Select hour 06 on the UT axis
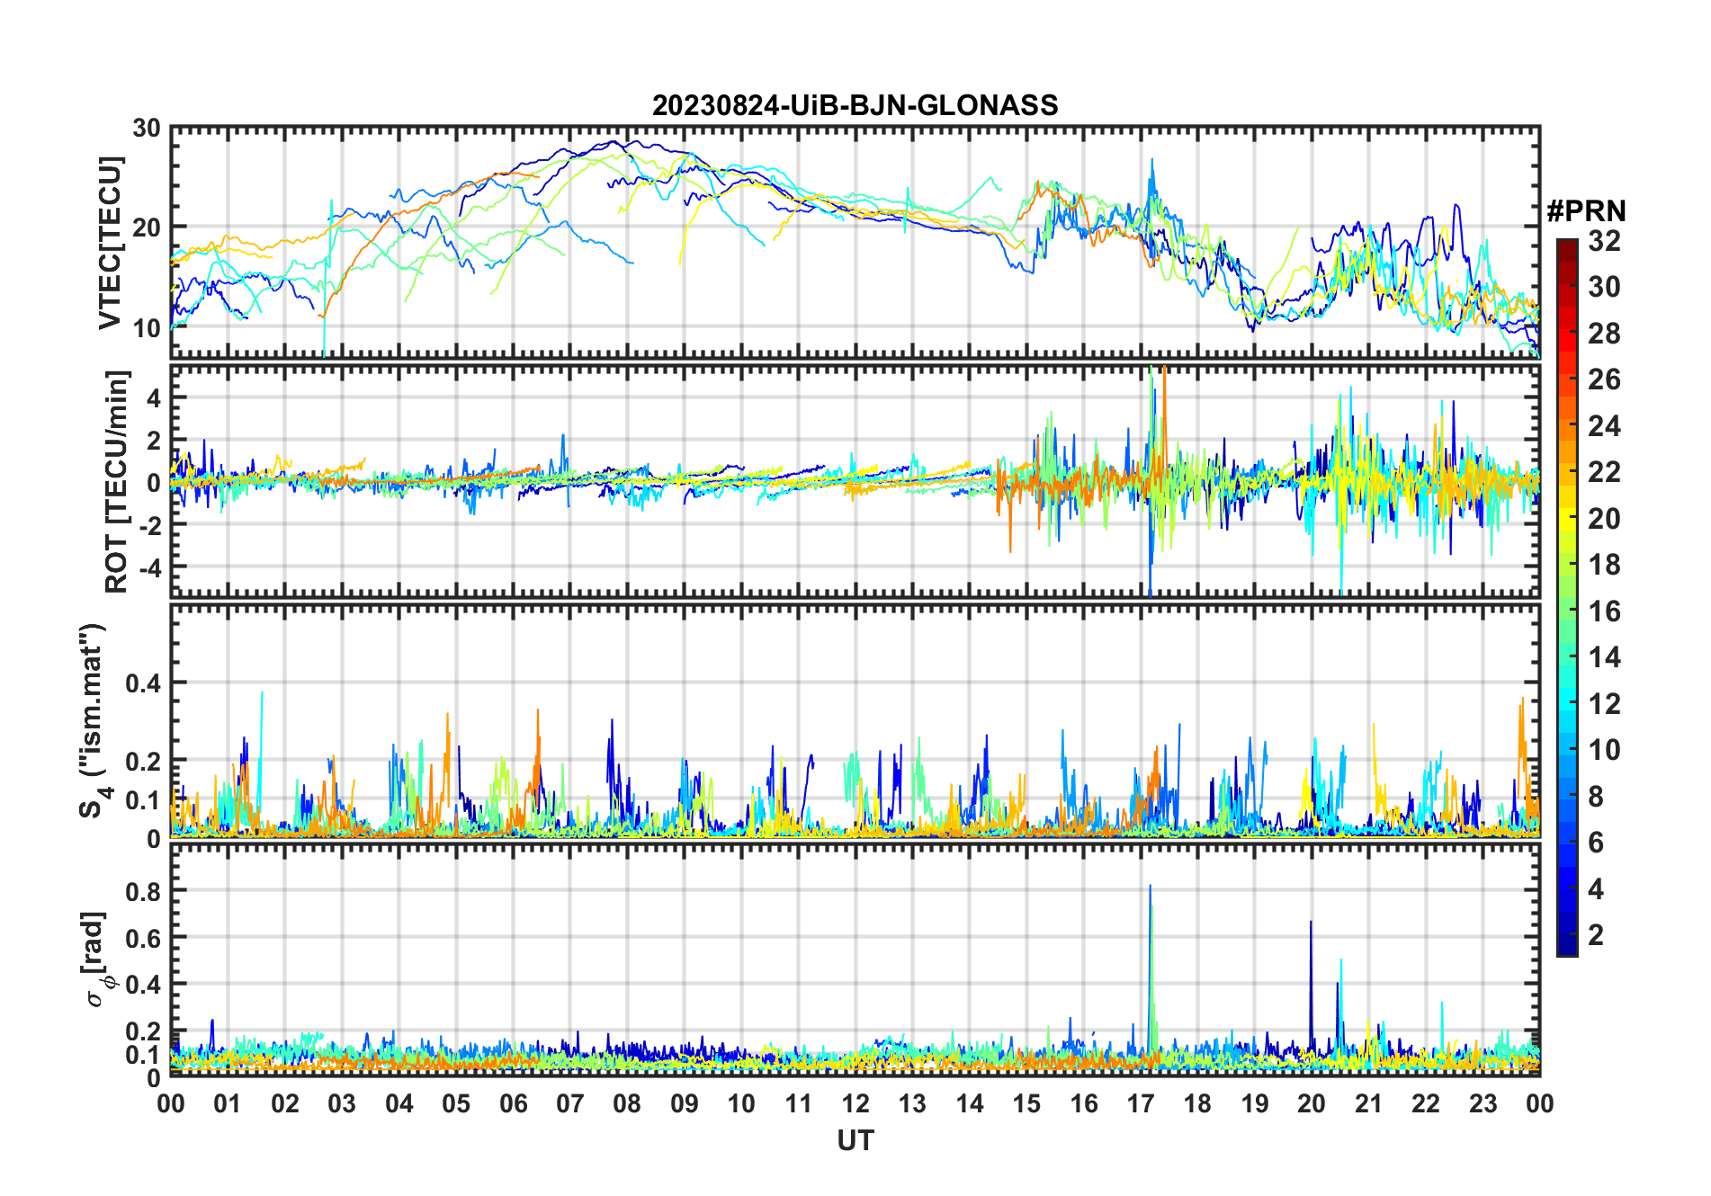This screenshot has height=1196, width=1711. pyautogui.click(x=513, y=1103)
